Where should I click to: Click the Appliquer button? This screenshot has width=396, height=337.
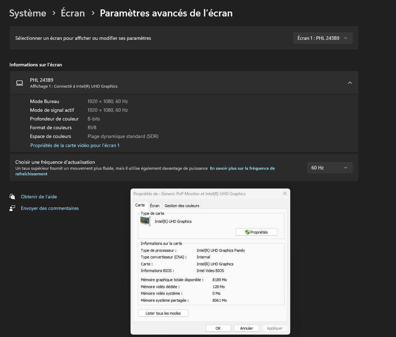(274, 328)
